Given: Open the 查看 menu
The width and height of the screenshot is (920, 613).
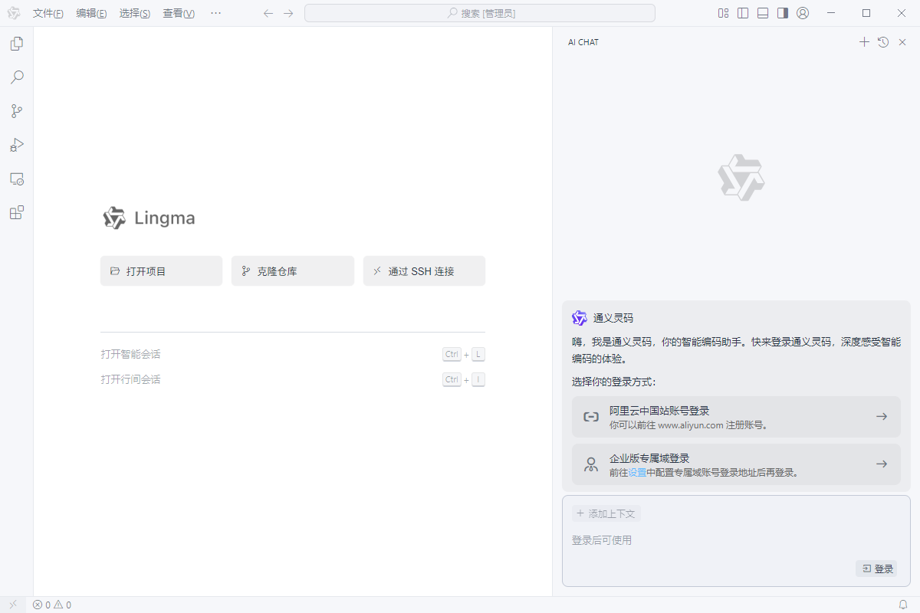Looking at the screenshot, I should 179,13.
